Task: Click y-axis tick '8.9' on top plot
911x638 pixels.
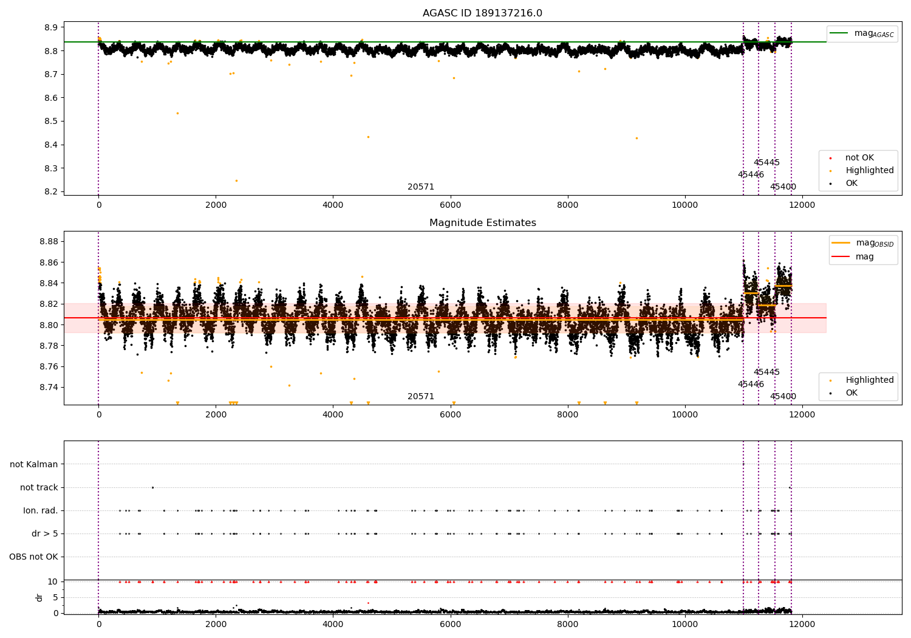Action: coord(51,27)
